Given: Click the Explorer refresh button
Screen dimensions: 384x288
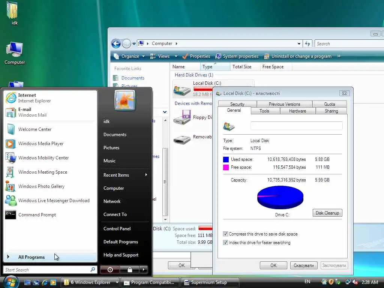Looking at the screenshot, I should coord(307,43).
